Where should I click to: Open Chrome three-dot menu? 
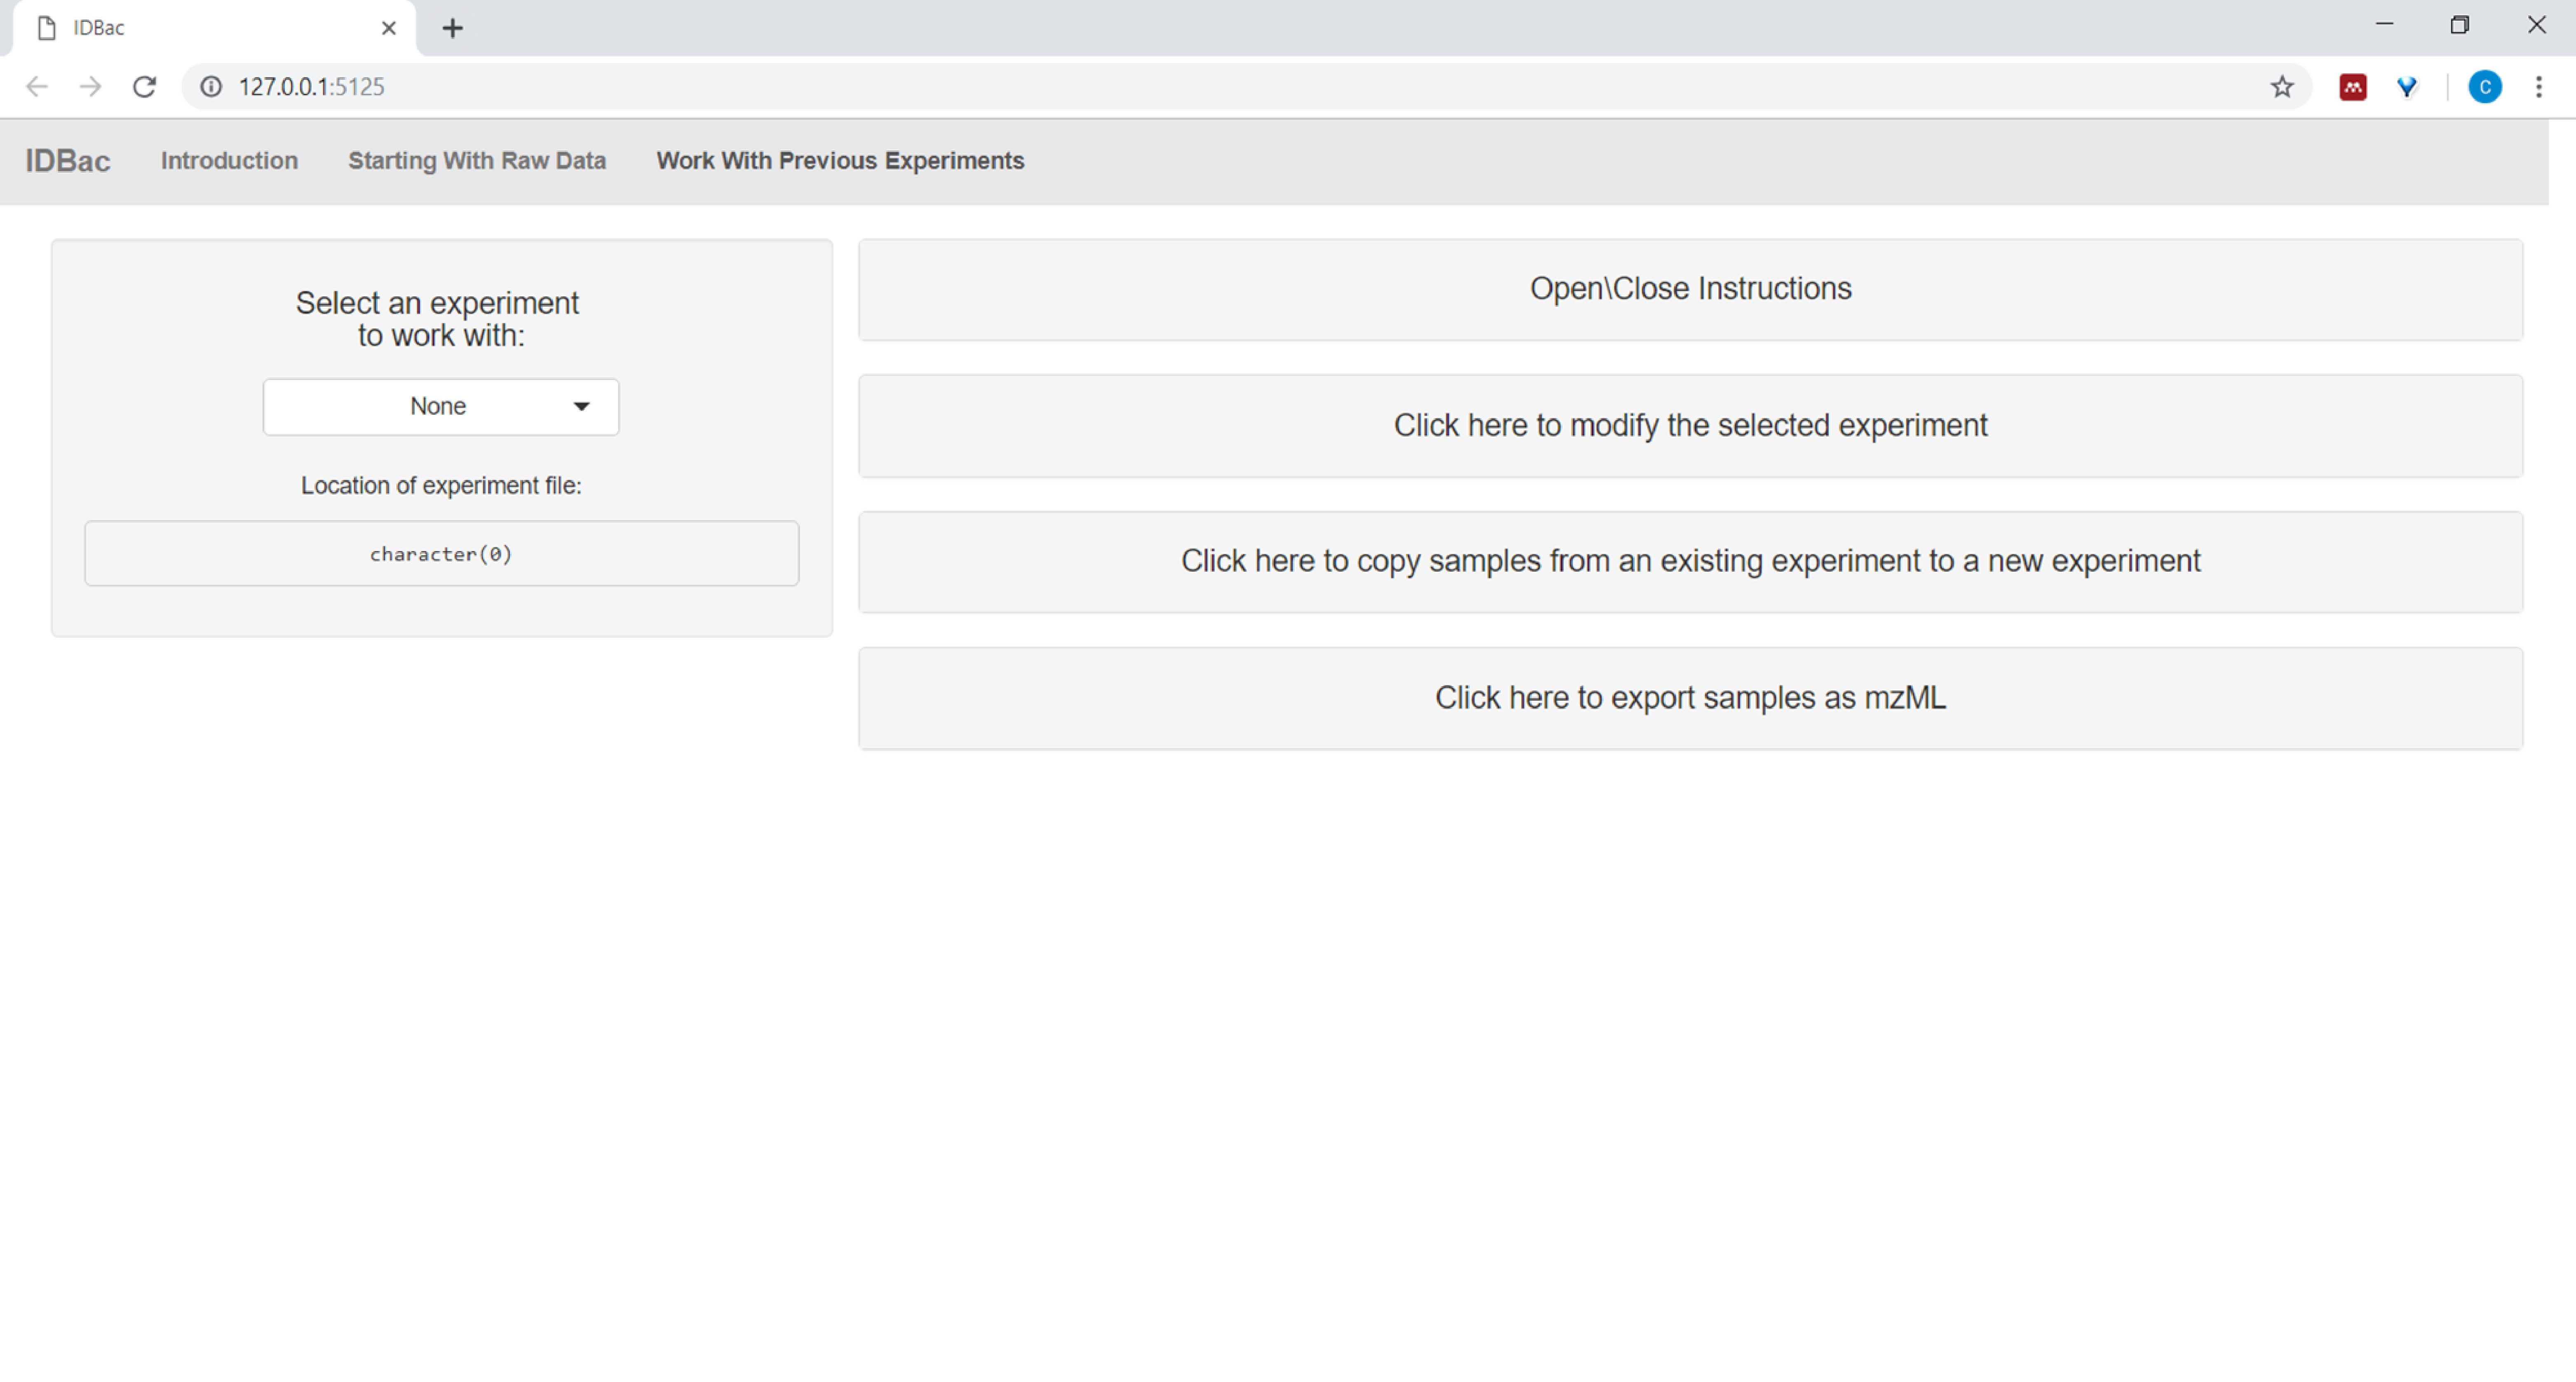[x=2538, y=87]
